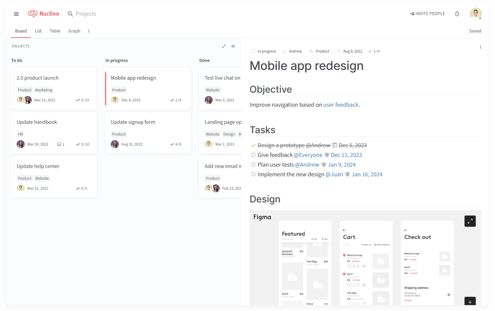Click the back arrow in Cart mockup
The width and height of the screenshot is (495, 311).
click(345, 230)
